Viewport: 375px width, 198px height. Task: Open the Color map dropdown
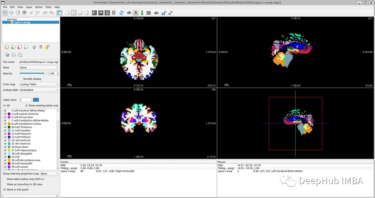click(39, 84)
